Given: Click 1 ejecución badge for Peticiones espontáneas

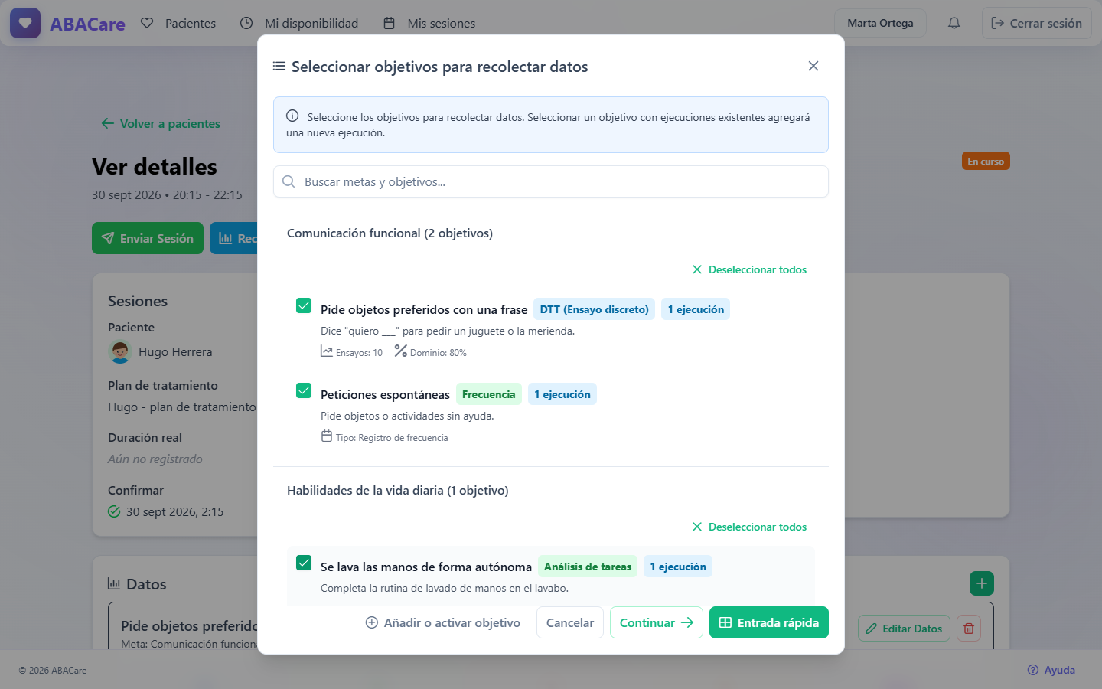Looking at the screenshot, I should (x=562, y=394).
